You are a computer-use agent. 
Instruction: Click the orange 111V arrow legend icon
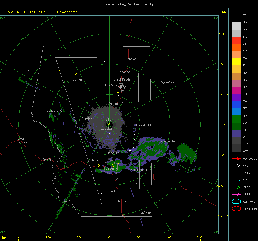click(236, 173)
